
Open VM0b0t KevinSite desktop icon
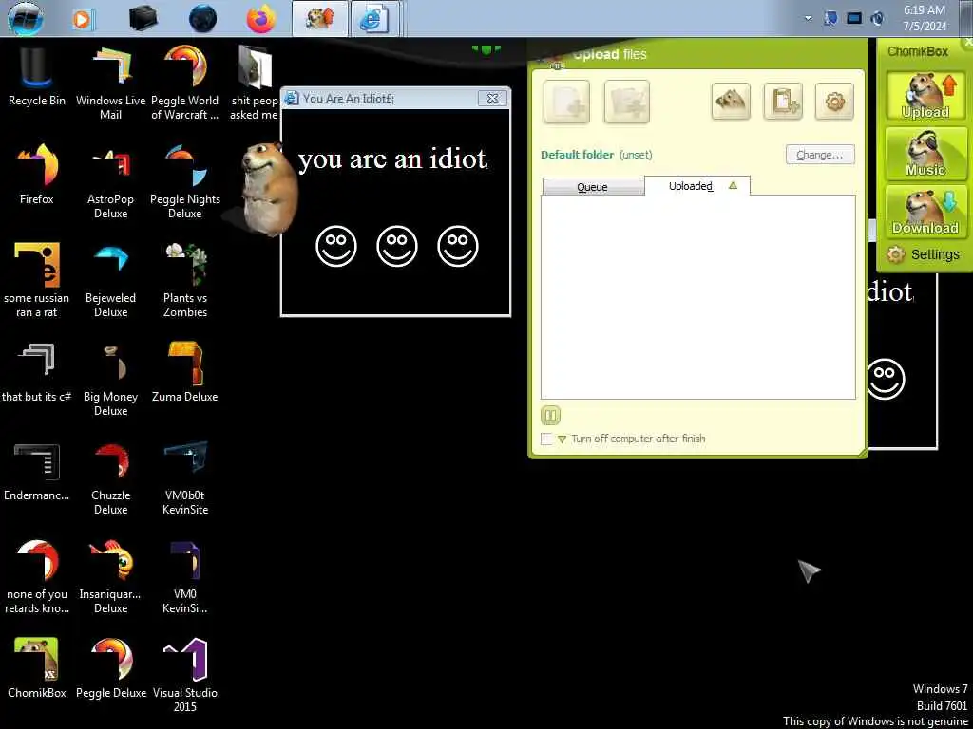tap(185, 477)
